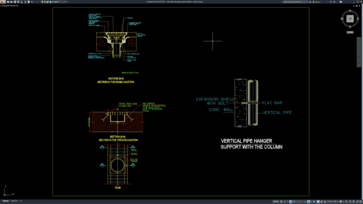Select the FLAT BAR label text
This screenshot has height=204, width=363.
272,103
